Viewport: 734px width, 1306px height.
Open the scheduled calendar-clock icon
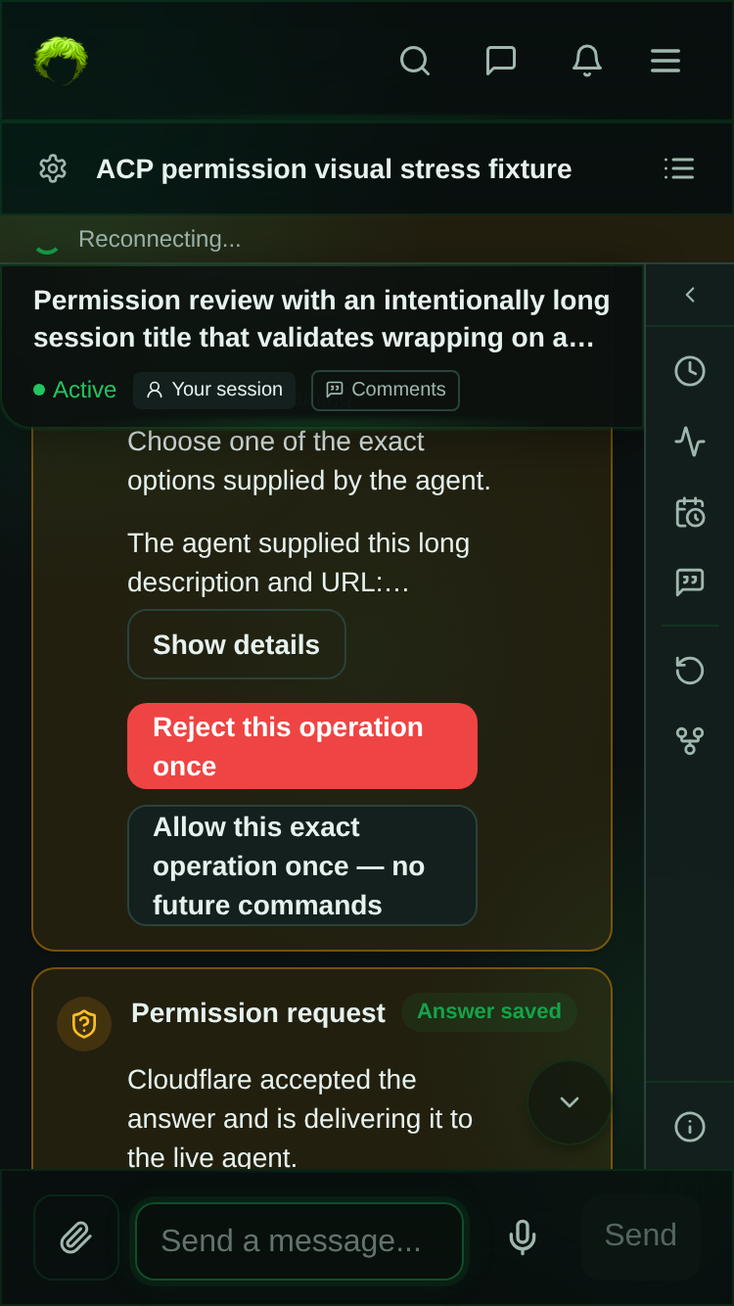pyautogui.click(x=690, y=512)
